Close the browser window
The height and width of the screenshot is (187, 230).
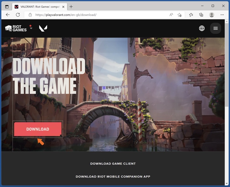[x=223, y=6]
